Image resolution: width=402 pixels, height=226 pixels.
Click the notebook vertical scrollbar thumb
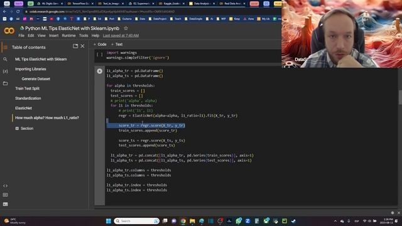(400, 97)
